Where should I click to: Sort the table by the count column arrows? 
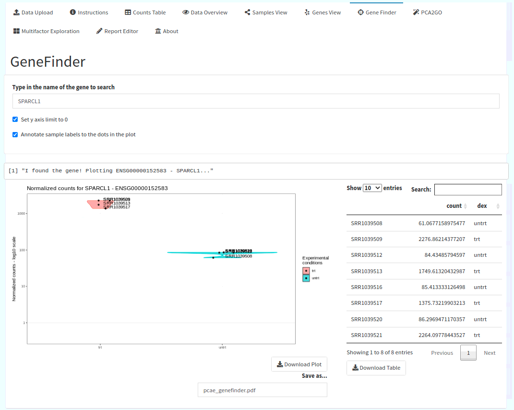[x=465, y=206]
